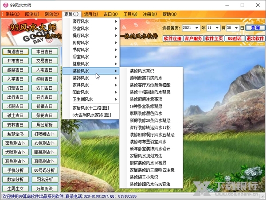Expand the 书房风水 submenu

click(x=91, y=50)
